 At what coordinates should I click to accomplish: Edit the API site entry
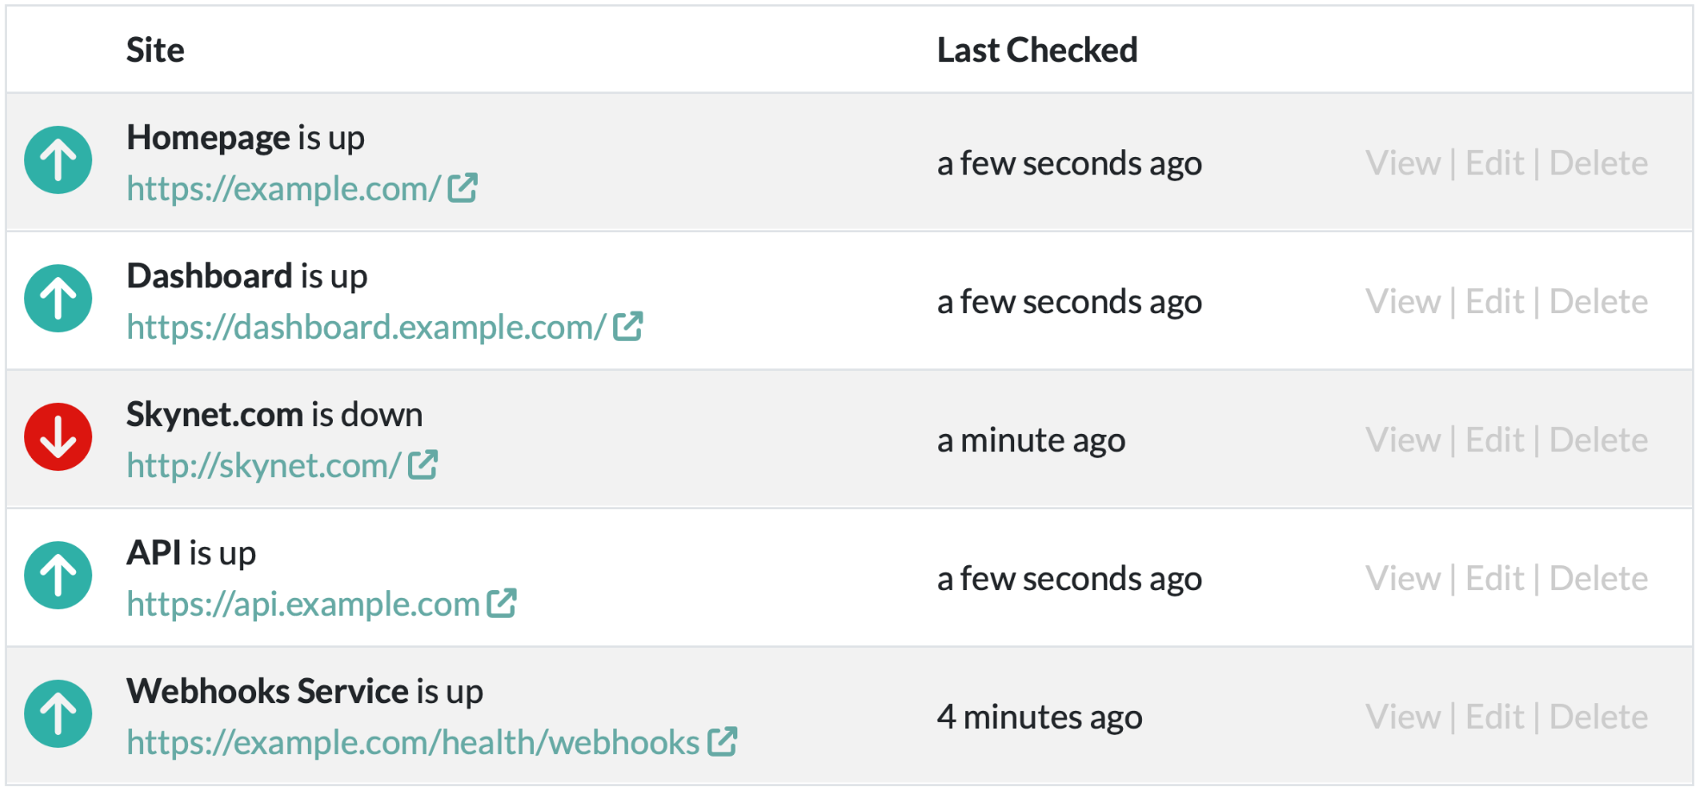pos(1495,578)
